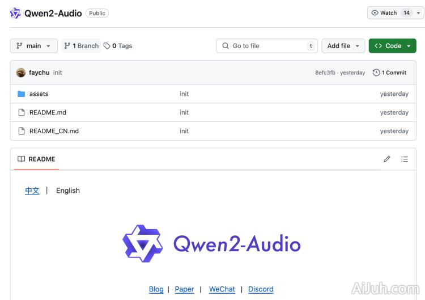Click the book icon on README tab
This screenshot has width=425, height=300.
[21, 159]
